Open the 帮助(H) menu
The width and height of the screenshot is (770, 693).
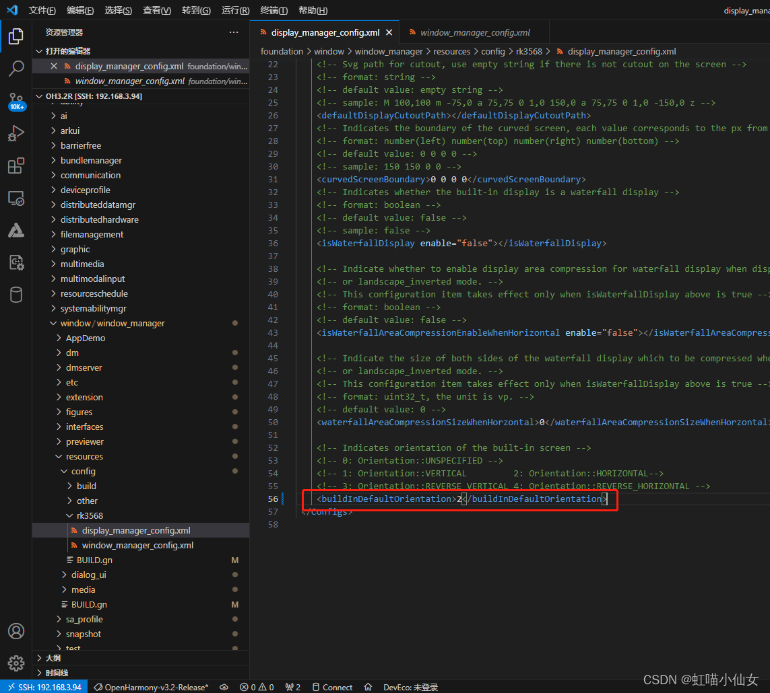[x=313, y=10]
